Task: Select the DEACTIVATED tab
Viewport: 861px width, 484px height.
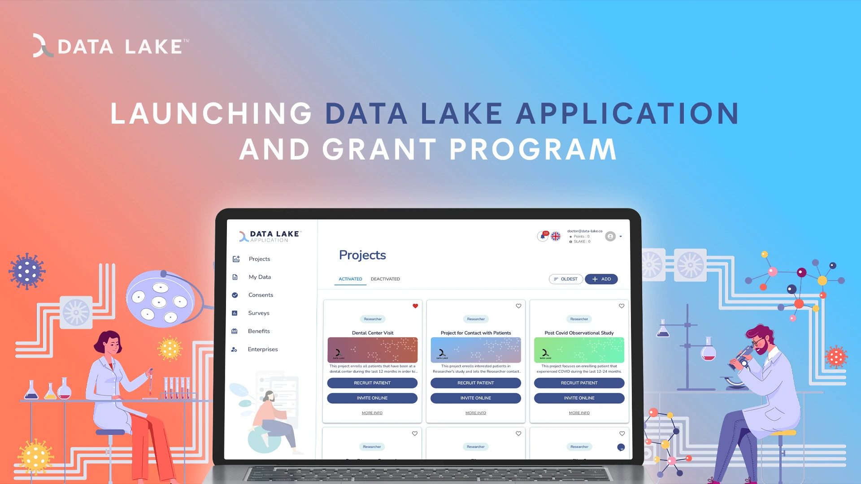Action: [385, 279]
